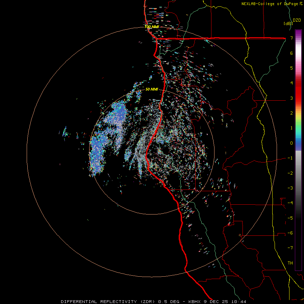
Task: Click the -3 tick on the scale
Action: click(290, 188)
